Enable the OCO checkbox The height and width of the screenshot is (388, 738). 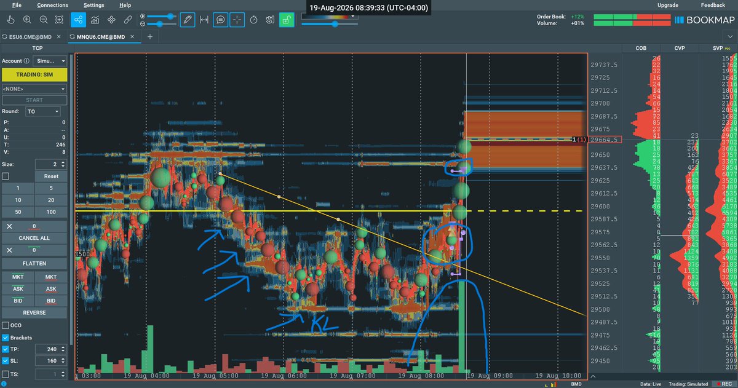point(6,325)
